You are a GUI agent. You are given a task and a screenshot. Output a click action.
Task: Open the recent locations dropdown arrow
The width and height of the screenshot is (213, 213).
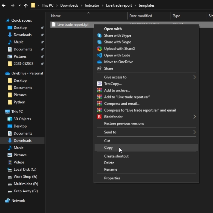tap(19, 5)
